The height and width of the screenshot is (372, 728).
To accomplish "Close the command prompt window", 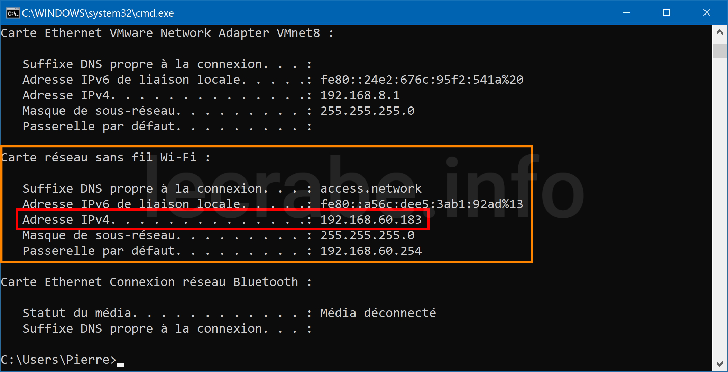I will click(707, 13).
